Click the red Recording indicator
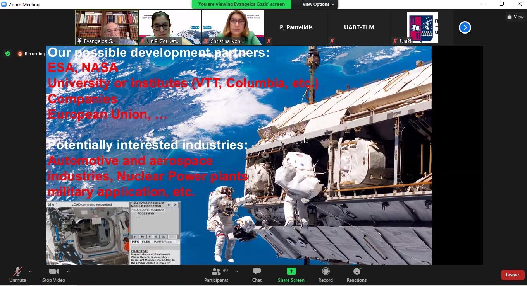527x286 pixels. pos(31,54)
